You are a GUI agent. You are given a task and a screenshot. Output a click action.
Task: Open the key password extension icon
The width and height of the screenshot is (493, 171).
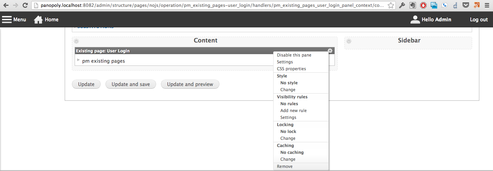click(x=402, y=5)
